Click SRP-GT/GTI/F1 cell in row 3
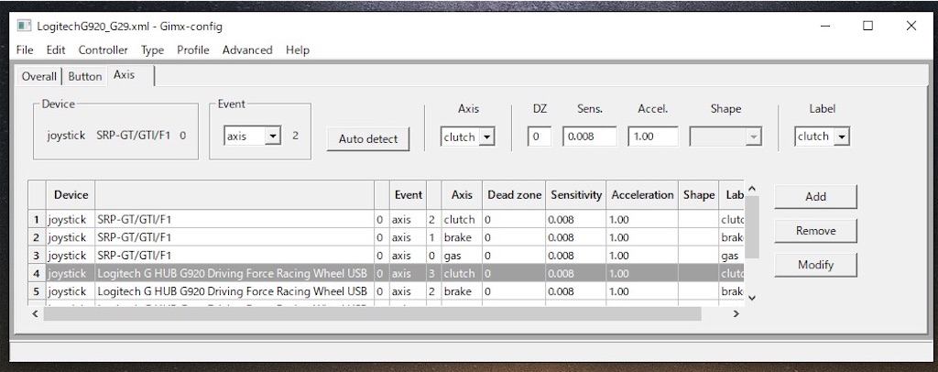Screen dimensions: 938x372 point(234,256)
